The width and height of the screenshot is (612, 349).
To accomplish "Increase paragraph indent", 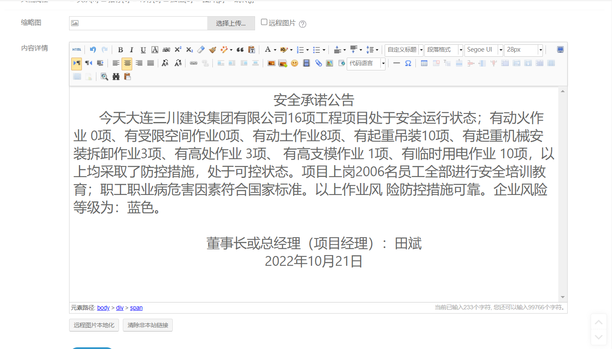I will 100,63.
